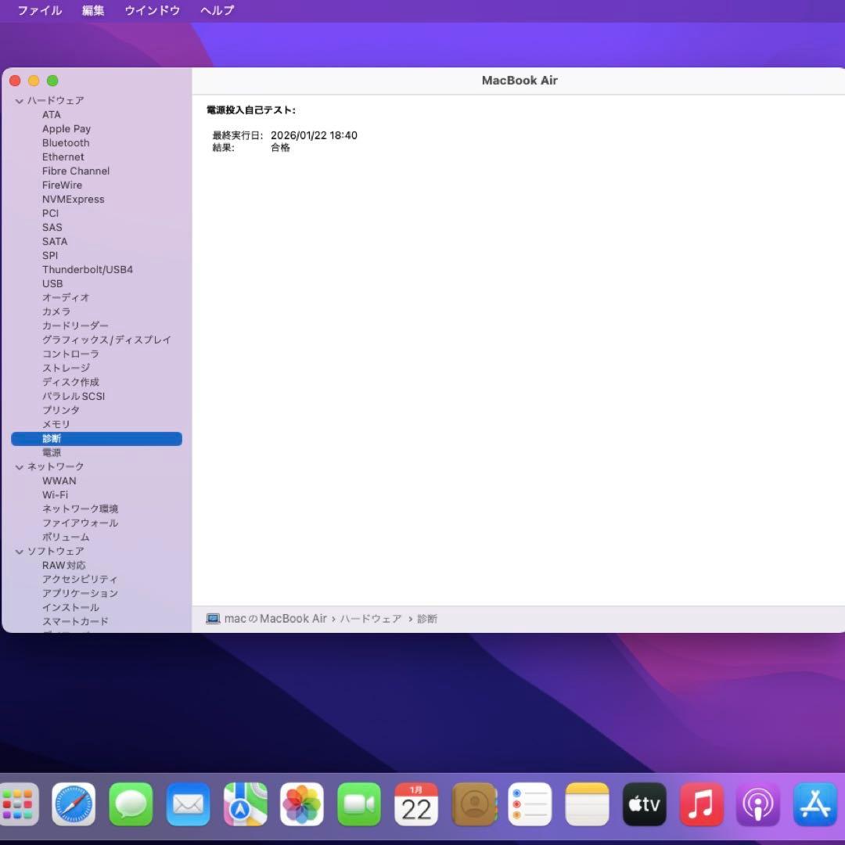Screen dimensions: 845x845
Task: Open the App Store
Action: (x=814, y=804)
